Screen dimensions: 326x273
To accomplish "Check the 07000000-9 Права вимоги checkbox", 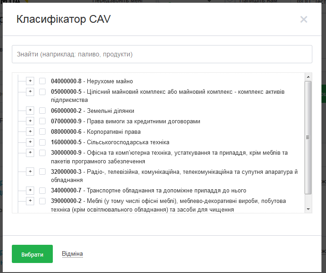I will click(42, 121).
